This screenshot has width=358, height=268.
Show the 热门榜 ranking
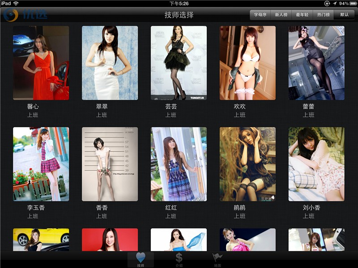click(323, 15)
